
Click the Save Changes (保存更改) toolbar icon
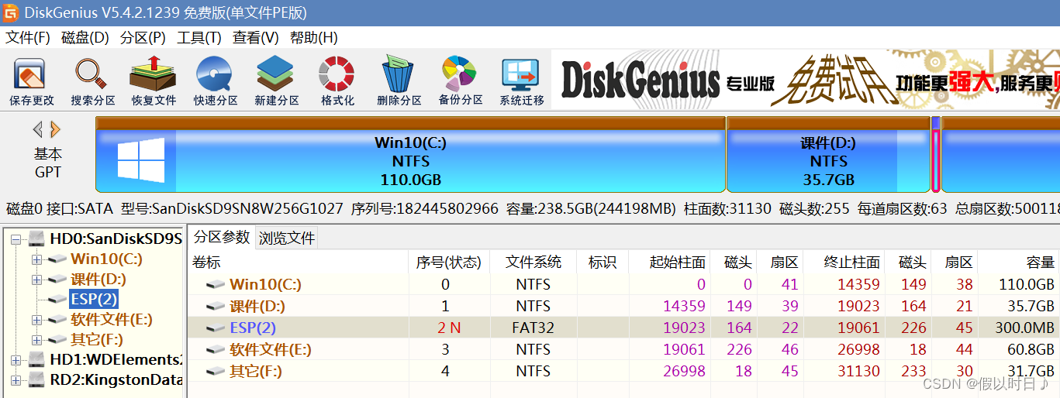[31, 81]
